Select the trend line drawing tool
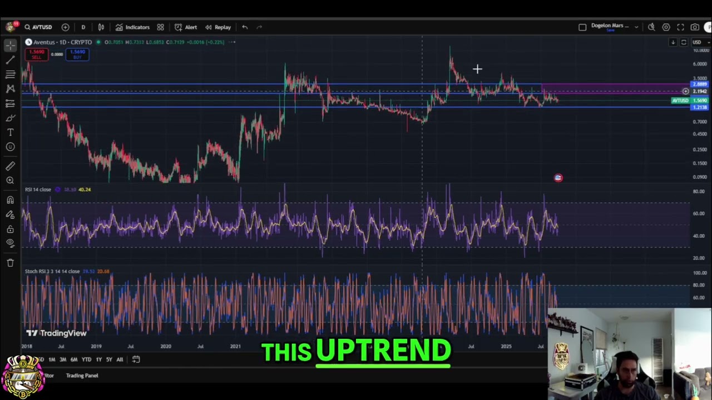Image resolution: width=712 pixels, height=400 pixels. coord(10,60)
